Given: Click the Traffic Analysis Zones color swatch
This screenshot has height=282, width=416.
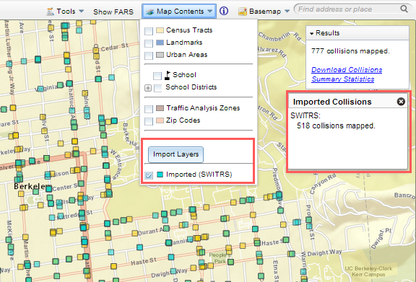Looking at the screenshot, I should click(x=160, y=108).
